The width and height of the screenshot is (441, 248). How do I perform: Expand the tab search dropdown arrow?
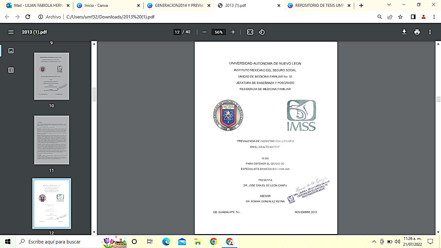point(389,5)
